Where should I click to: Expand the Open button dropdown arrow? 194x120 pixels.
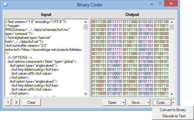[123, 103]
